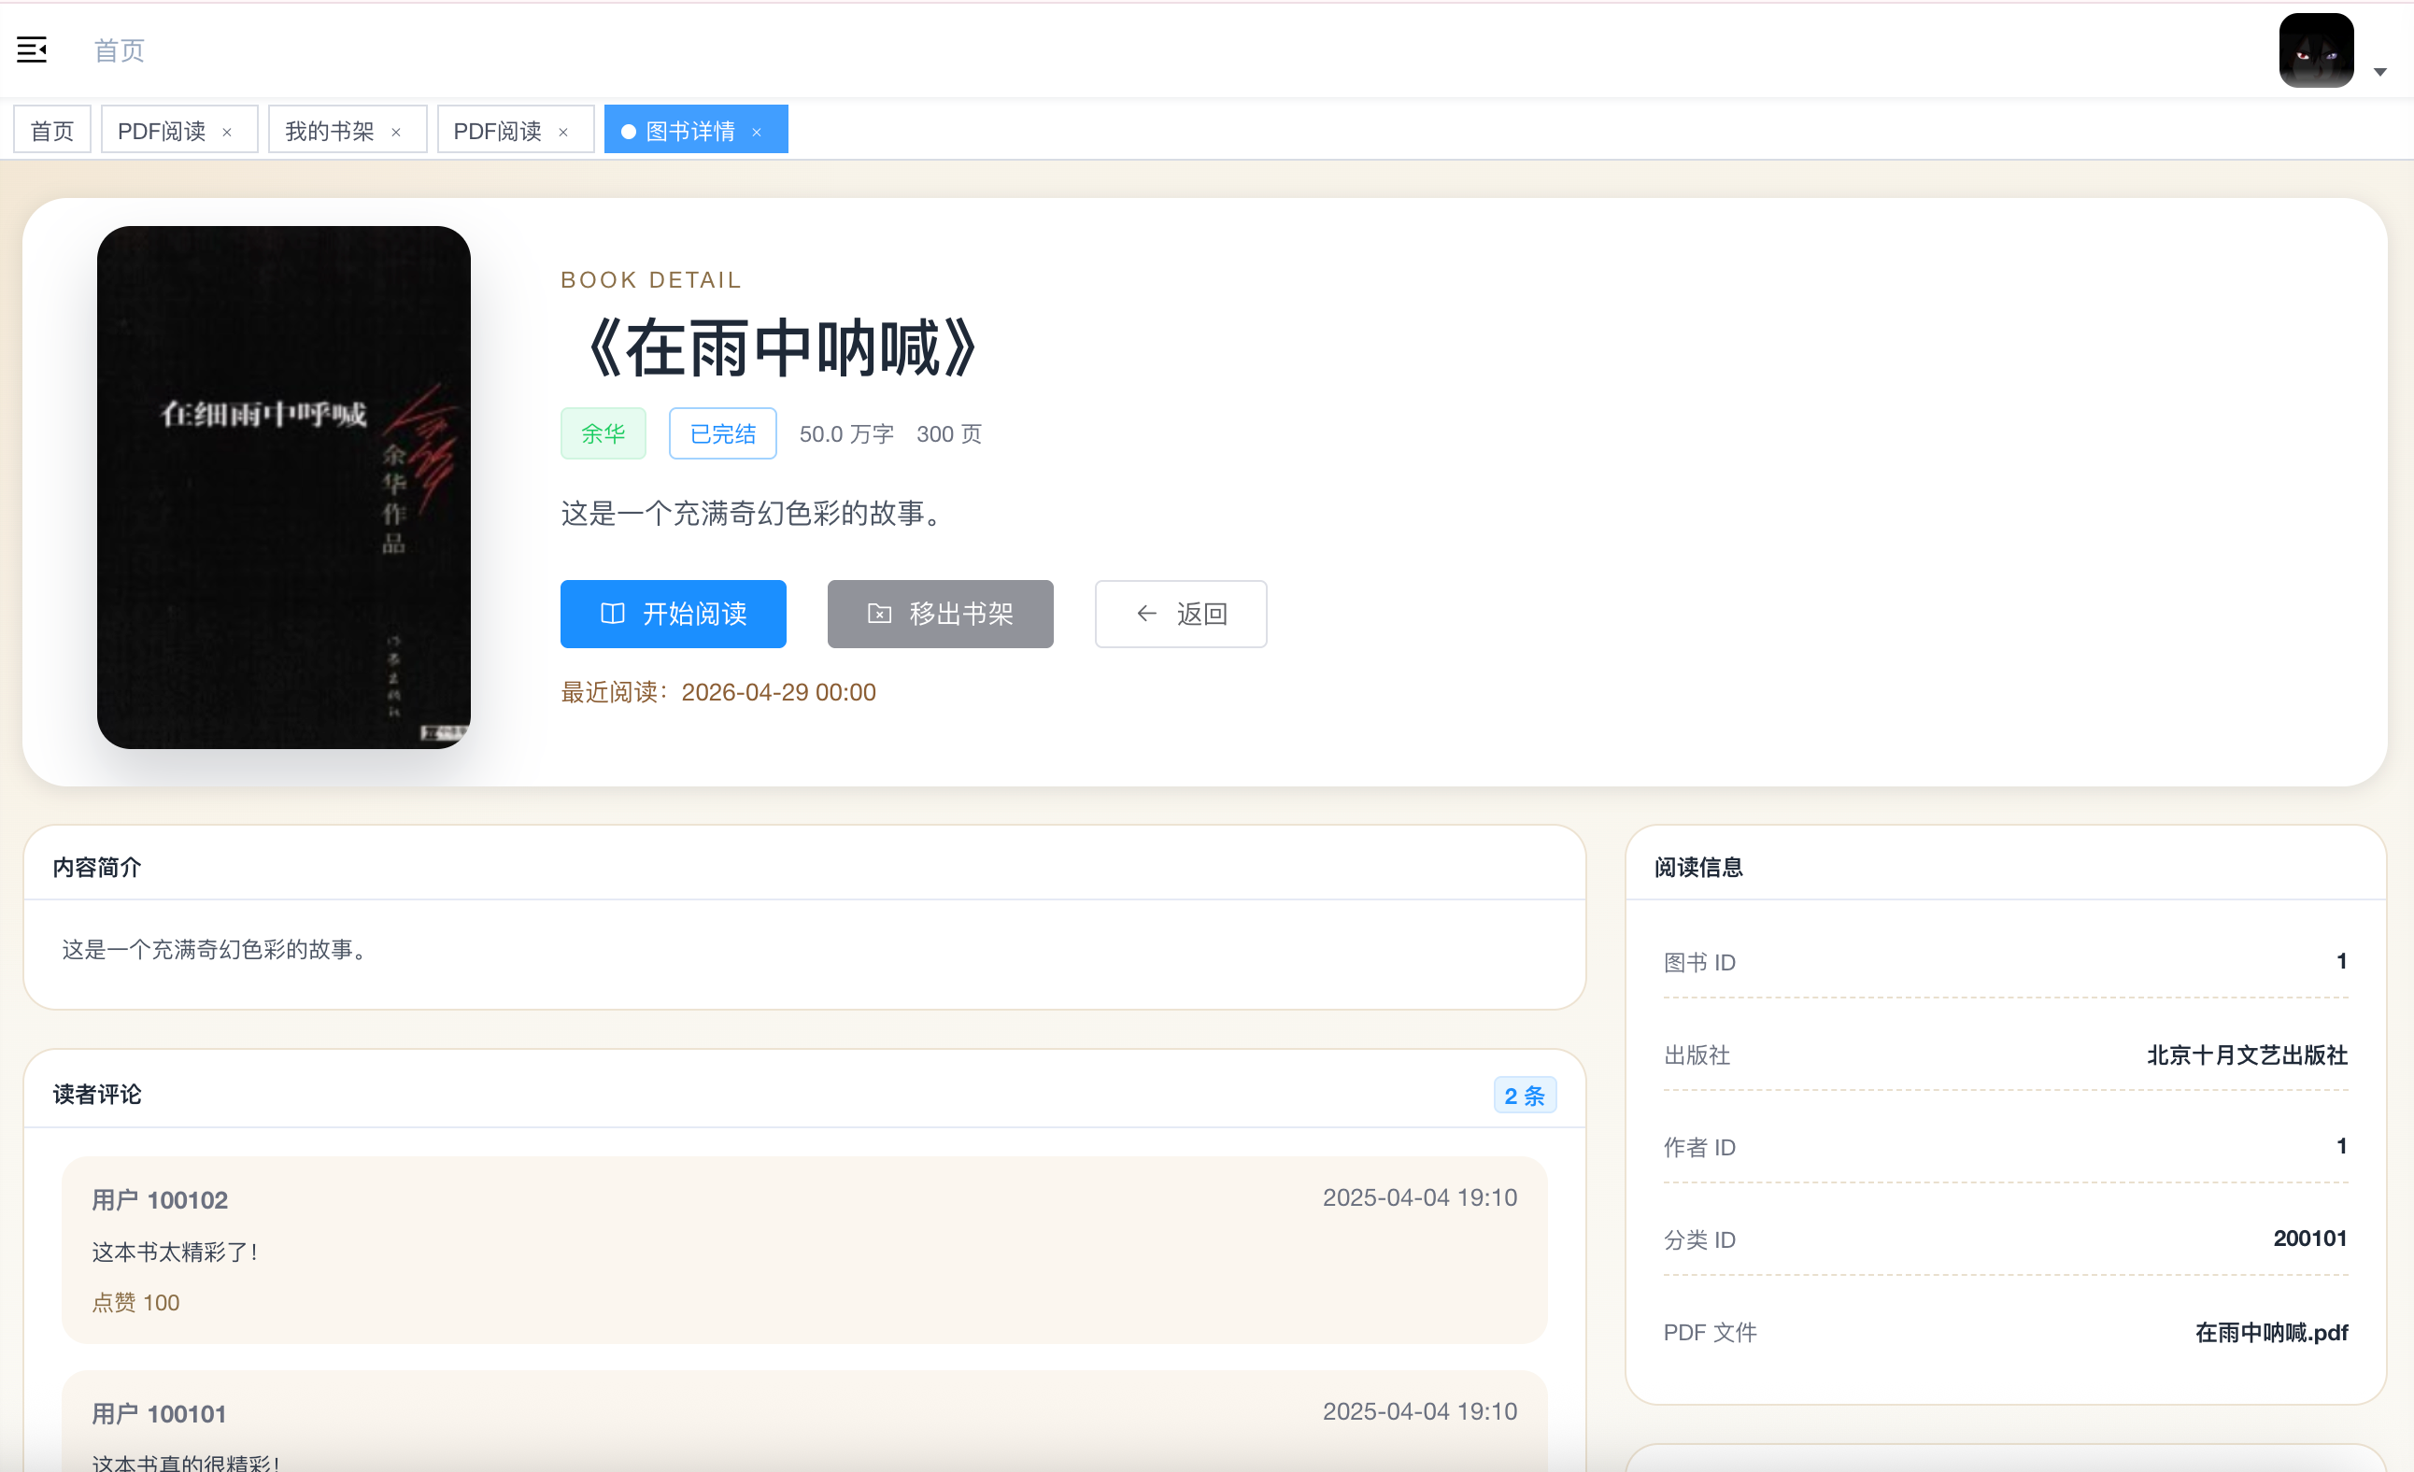2414x1472 pixels.
Task: Close the 我的书架 tab
Action: coord(396,133)
